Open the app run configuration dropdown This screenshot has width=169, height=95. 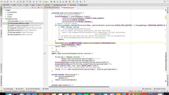[x=46, y=2]
